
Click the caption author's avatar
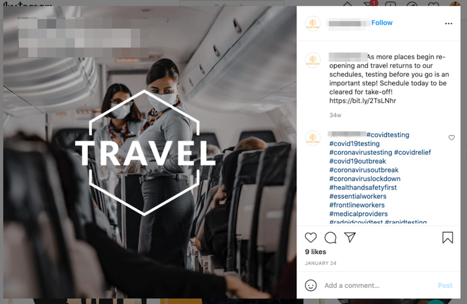click(x=313, y=60)
